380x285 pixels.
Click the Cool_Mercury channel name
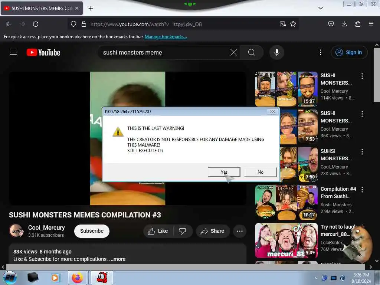click(x=46, y=228)
